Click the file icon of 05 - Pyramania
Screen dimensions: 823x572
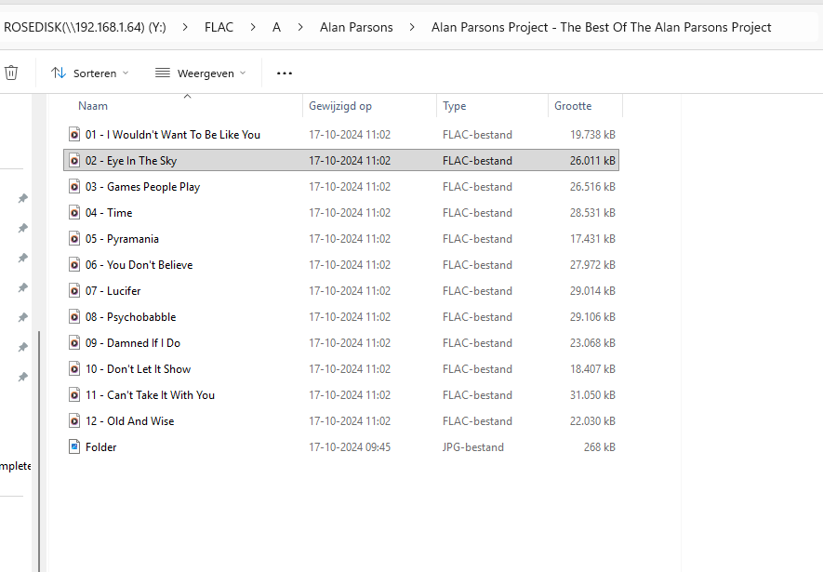tap(74, 239)
